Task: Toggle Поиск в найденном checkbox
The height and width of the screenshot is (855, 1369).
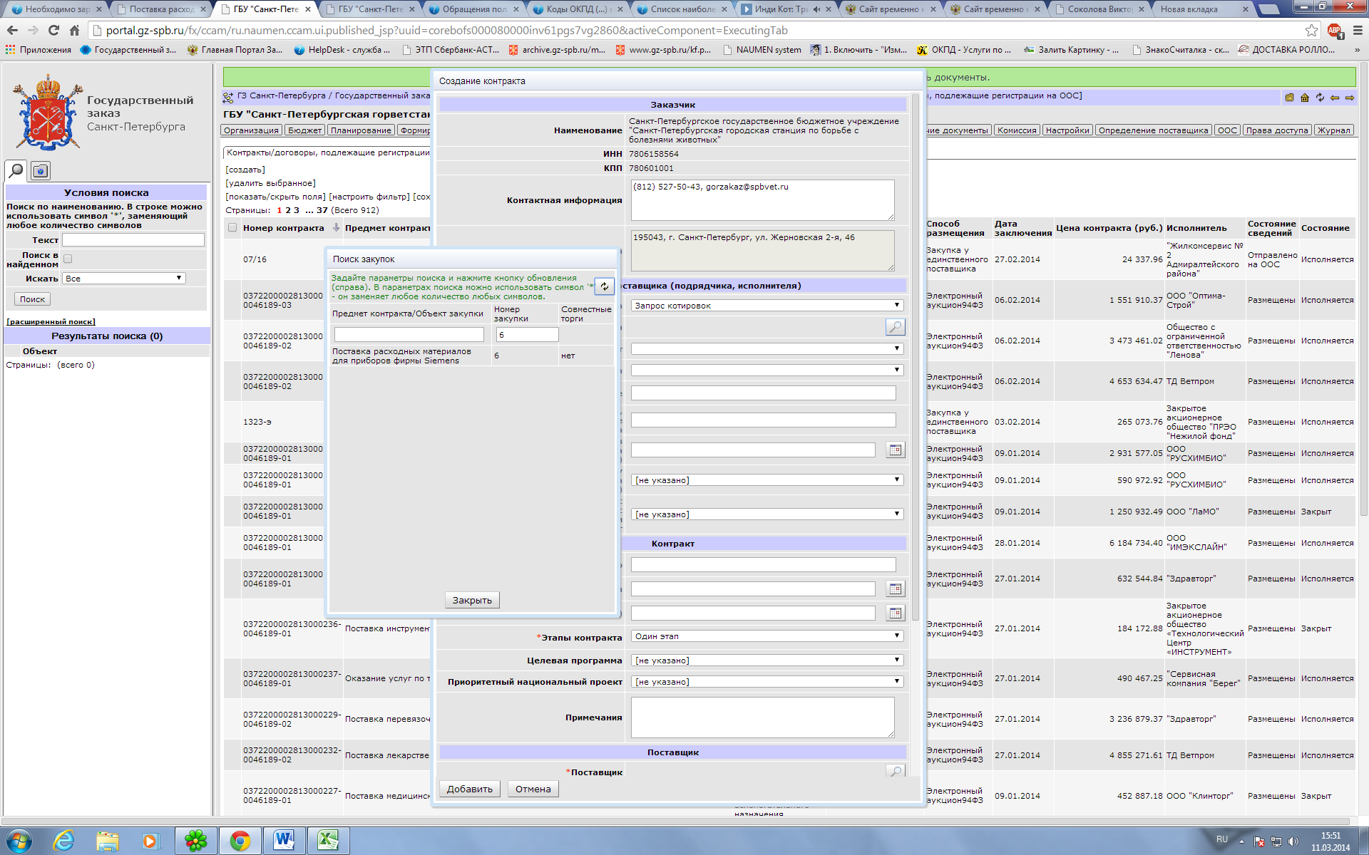Action: pyautogui.click(x=68, y=259)
